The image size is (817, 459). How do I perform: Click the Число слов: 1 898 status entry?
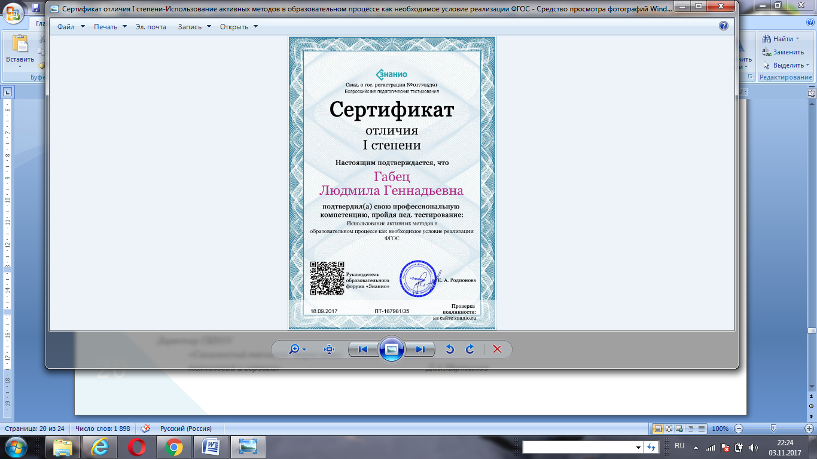104,429
